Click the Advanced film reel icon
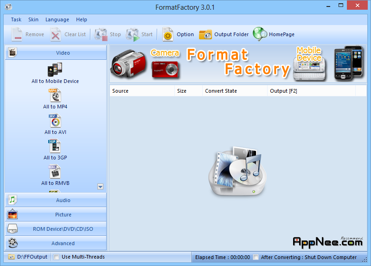 (x=13, y=243)
